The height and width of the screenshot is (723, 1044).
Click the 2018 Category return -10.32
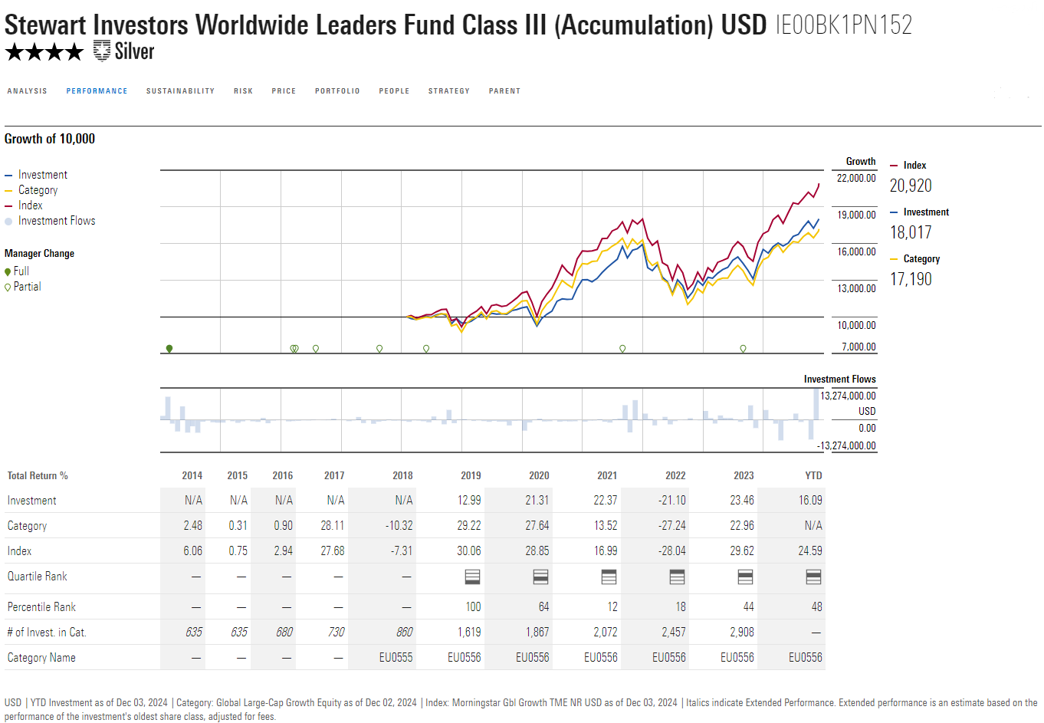399,525
